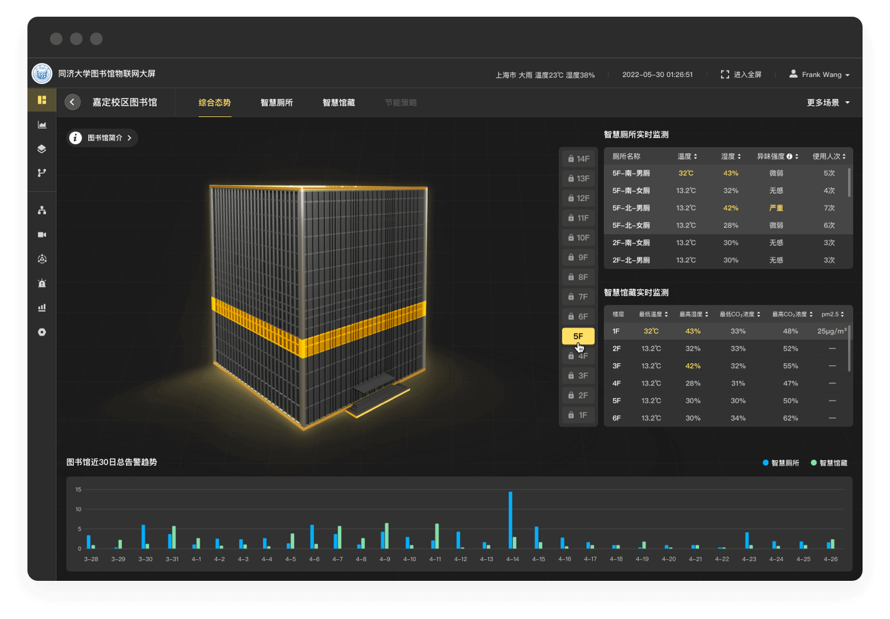
Task: Open the 图书馆简介 info button
Action: pos(102,138)
